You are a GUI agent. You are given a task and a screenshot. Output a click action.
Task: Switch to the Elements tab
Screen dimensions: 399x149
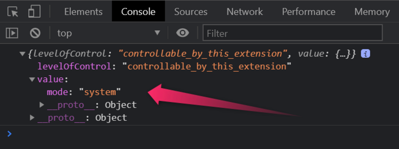(83, 12)
